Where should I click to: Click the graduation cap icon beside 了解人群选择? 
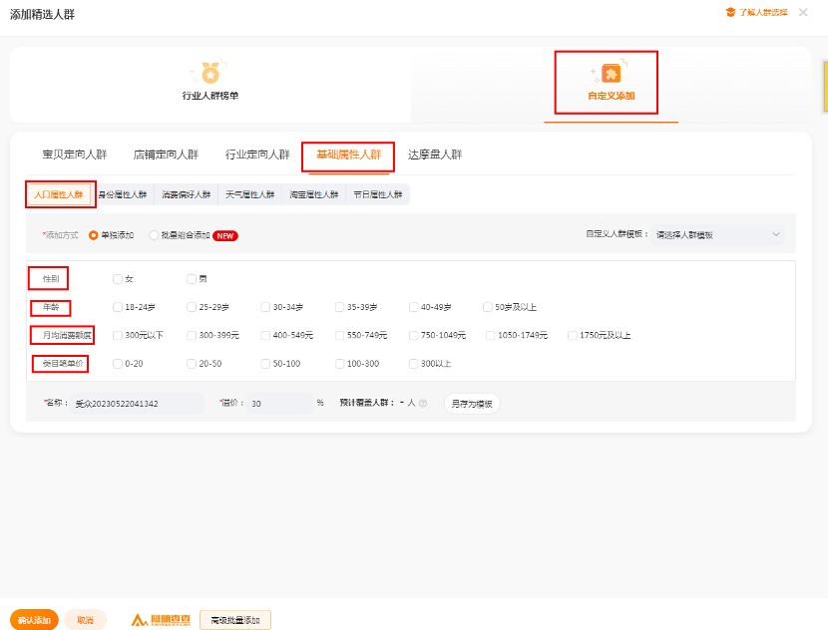pos(730,12)
